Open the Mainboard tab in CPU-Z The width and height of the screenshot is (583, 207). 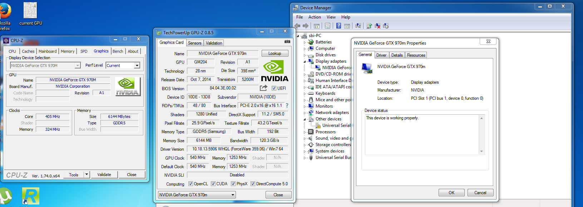tap(48, 51)
